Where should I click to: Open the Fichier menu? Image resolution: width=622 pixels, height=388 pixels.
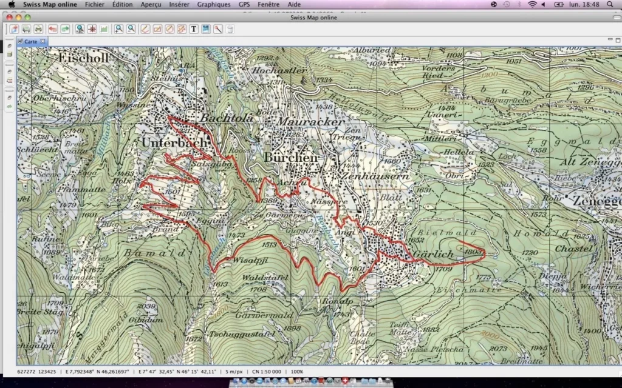tap(94, 4)
